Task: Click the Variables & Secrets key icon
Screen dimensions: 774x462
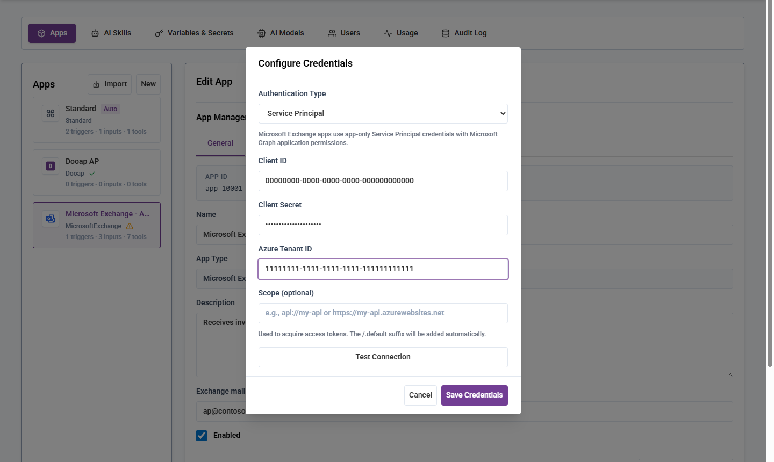Action: 159,33
